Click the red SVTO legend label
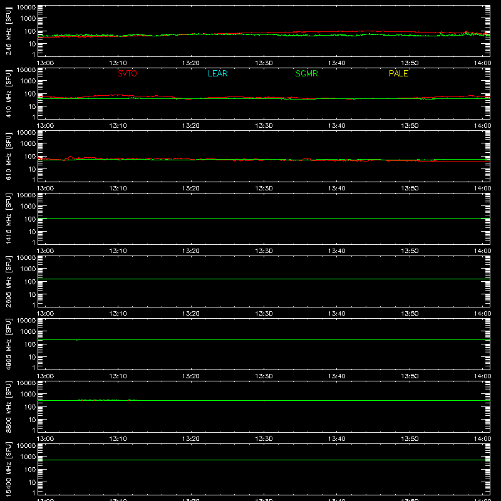Screen dimensions: 501x501 point(127,73)
